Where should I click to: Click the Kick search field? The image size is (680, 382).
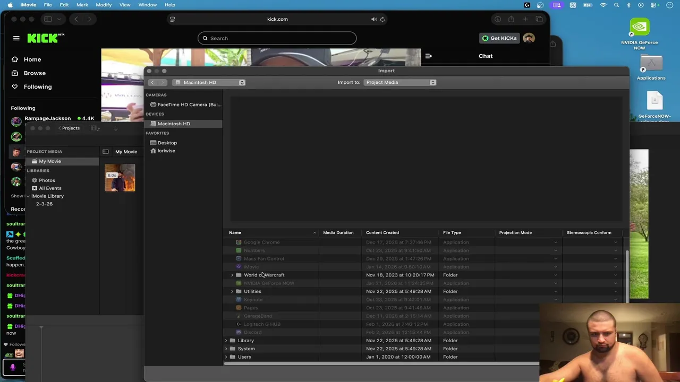[x=277, y=38]
